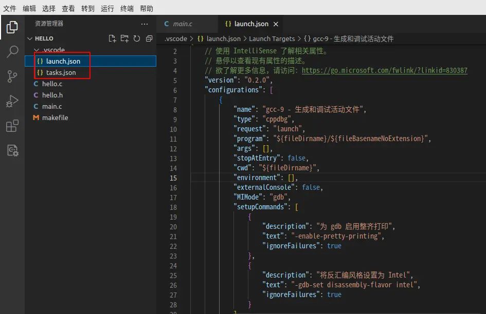Open the Remote Explorer icon at the bottom

pyautogui.click(x=12, y=151)
